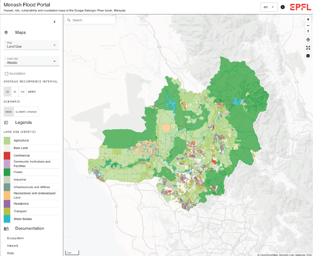Open the info icon in header

tap(283, 7)
